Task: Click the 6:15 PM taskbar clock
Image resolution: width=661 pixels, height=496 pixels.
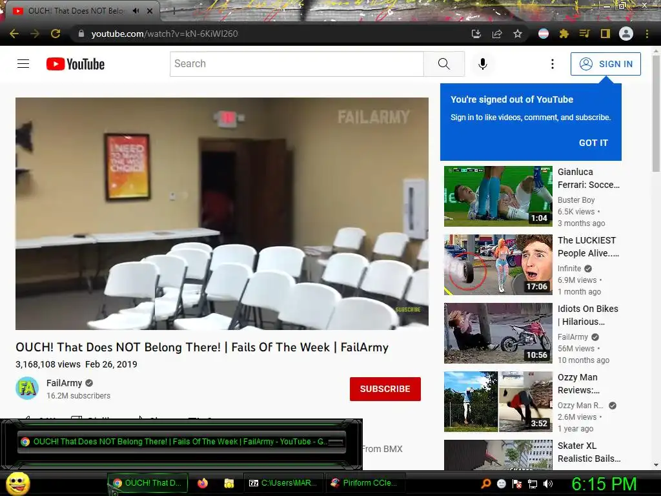Action: click(604, 484)
